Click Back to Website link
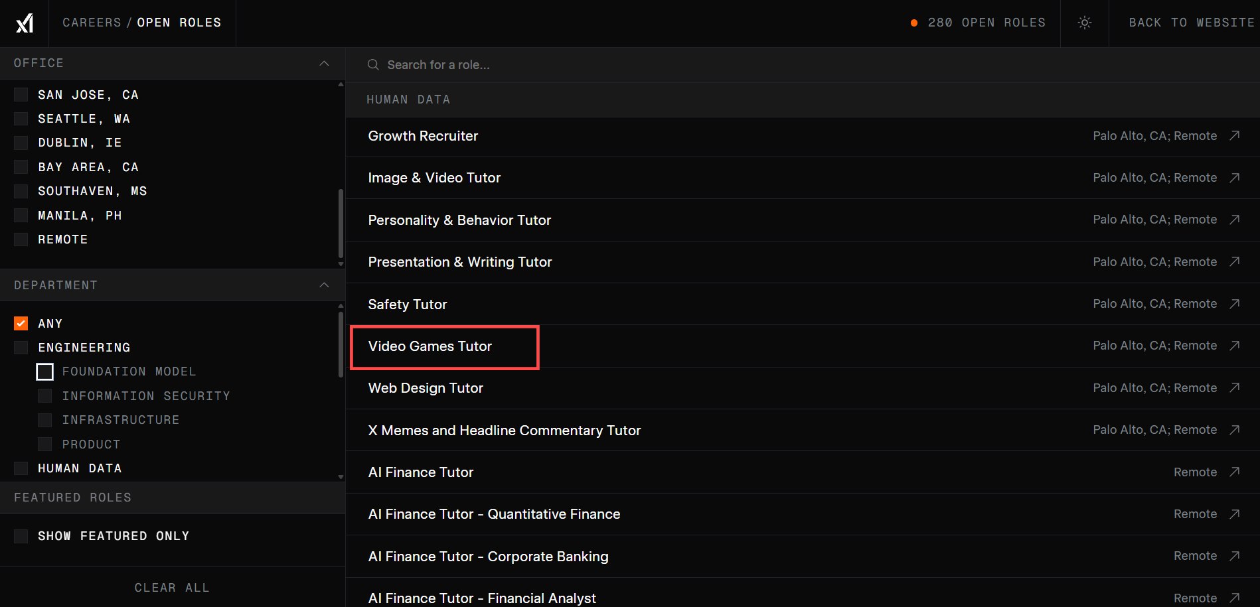The image size is (1260, 607). click(1191, 23)
